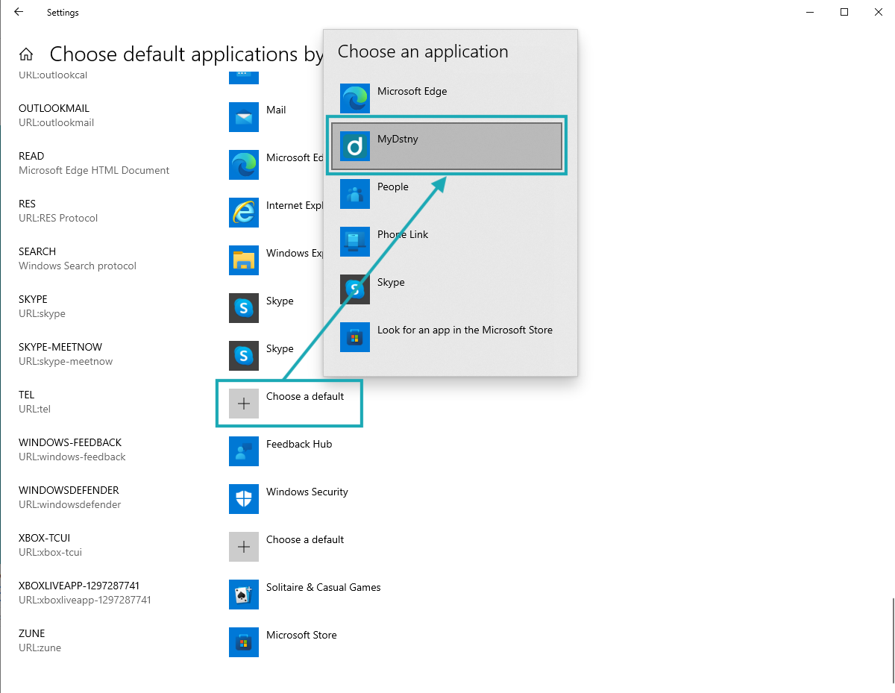Click the URL:skype-meetnow description
The height and width of the screenshot is (693, 895).
(x=66, y=361)
